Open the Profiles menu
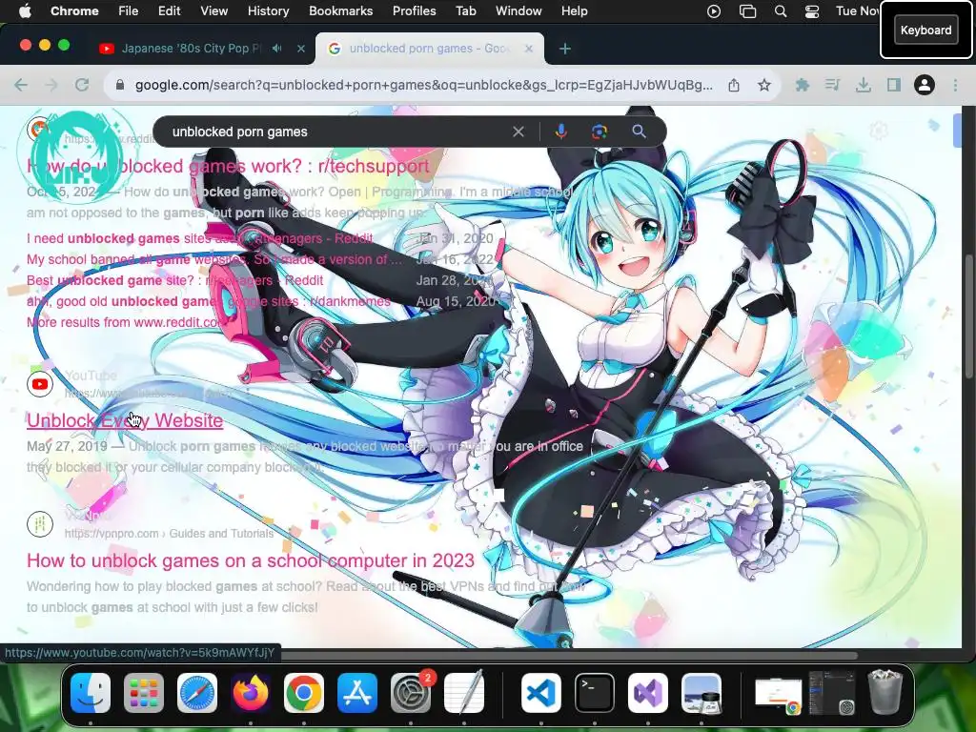976x732 pixels. point(414,11)
